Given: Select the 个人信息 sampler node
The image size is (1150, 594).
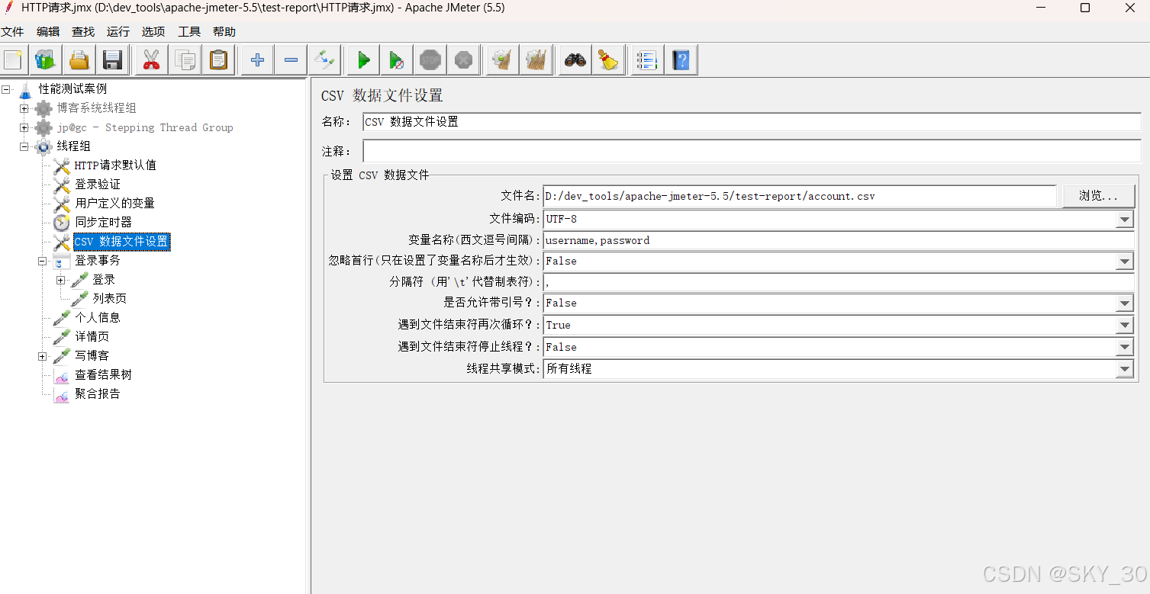Looking at the screenshot, I should pyautogui.click(x=98, y=317).
